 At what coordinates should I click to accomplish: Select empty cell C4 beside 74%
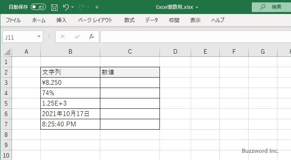[x=130, y=93]
